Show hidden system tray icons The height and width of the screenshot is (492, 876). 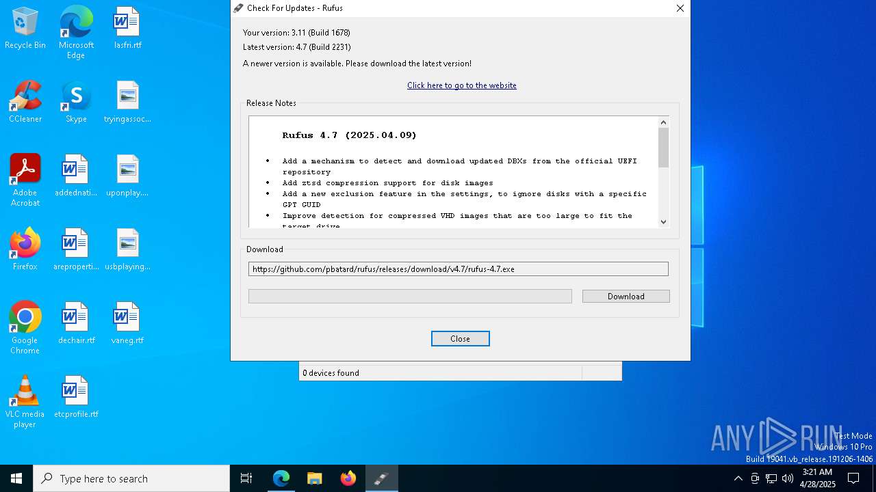(x=738, y=478)
